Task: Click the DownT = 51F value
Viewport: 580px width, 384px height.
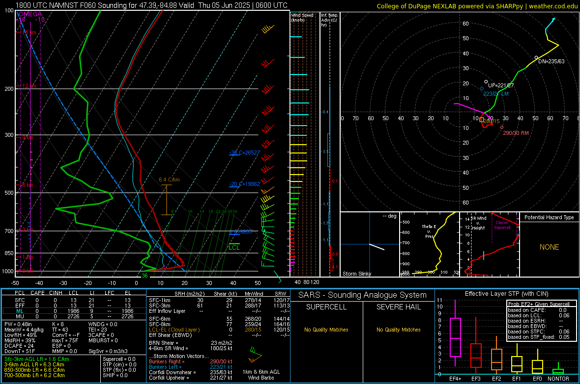Action: (20, 351)
